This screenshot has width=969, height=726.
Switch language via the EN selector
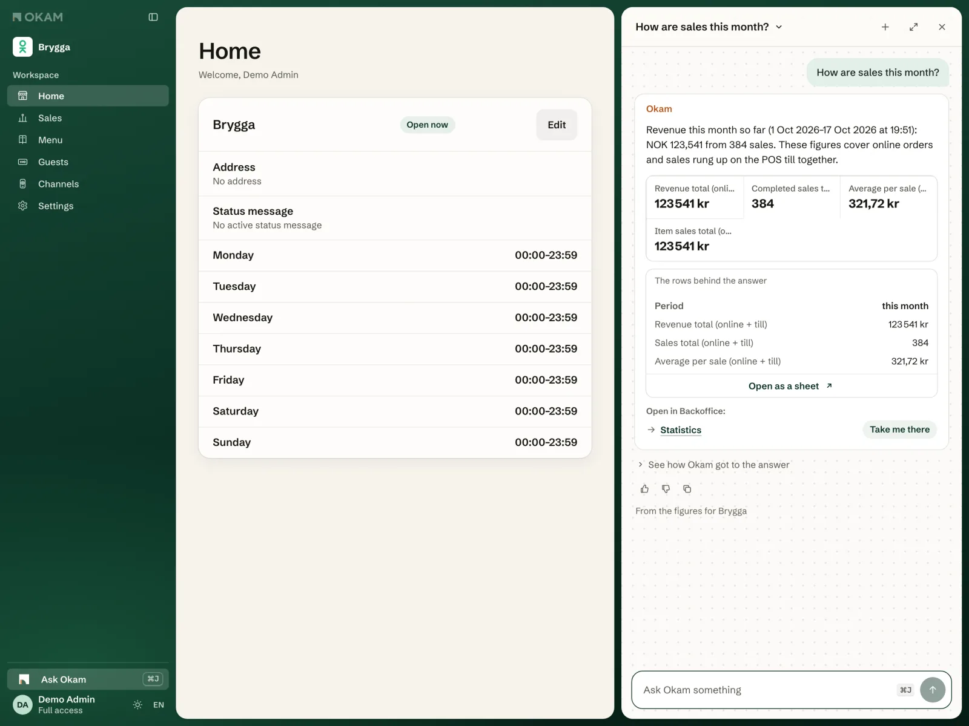click(x=159, y=705)
